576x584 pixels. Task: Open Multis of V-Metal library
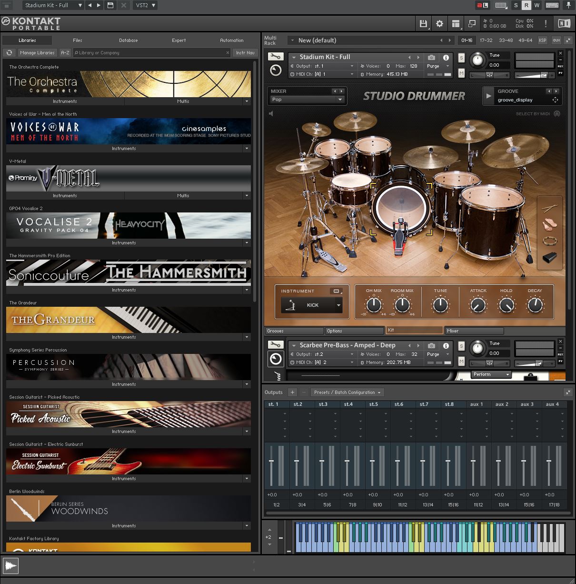coord(183,196)
